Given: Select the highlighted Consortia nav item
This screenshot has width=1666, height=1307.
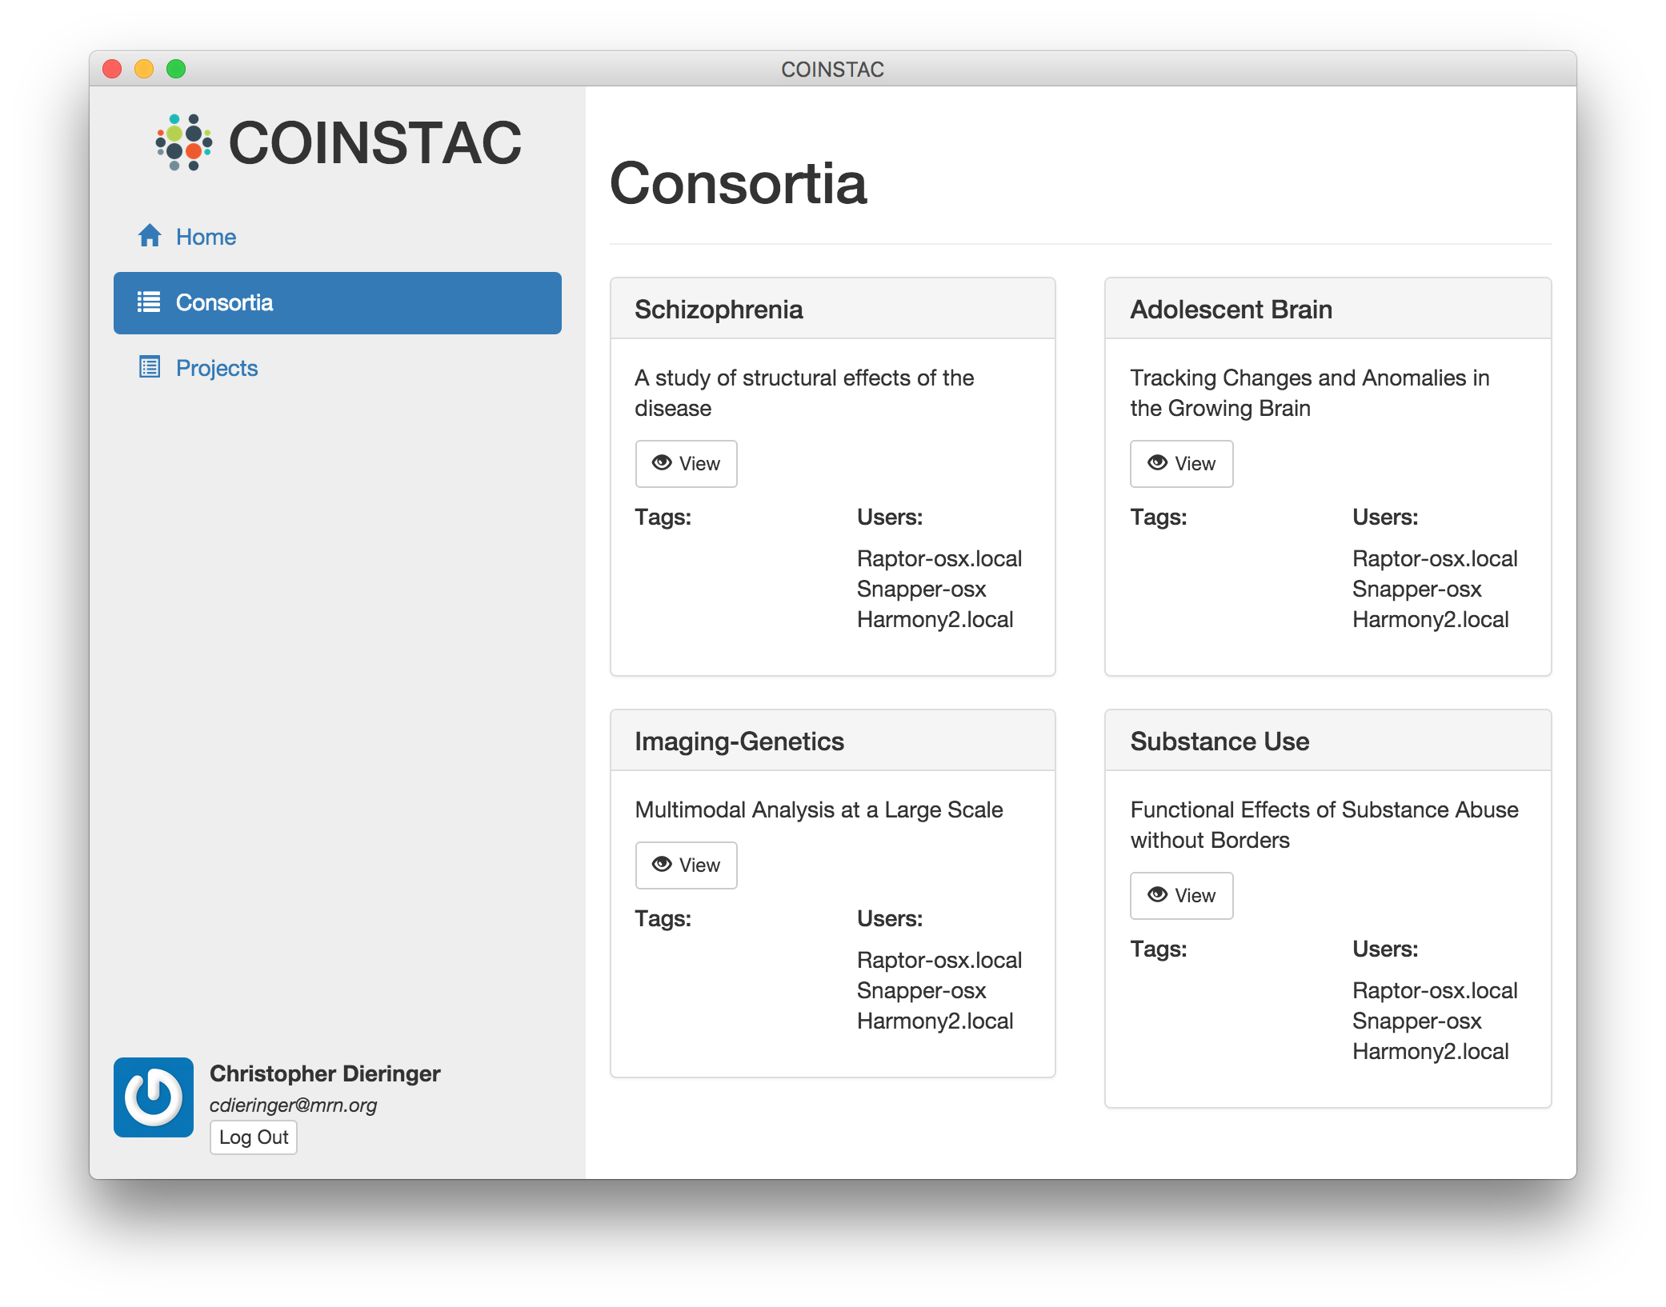Looking at the screenshot, I should click(337, 303).
